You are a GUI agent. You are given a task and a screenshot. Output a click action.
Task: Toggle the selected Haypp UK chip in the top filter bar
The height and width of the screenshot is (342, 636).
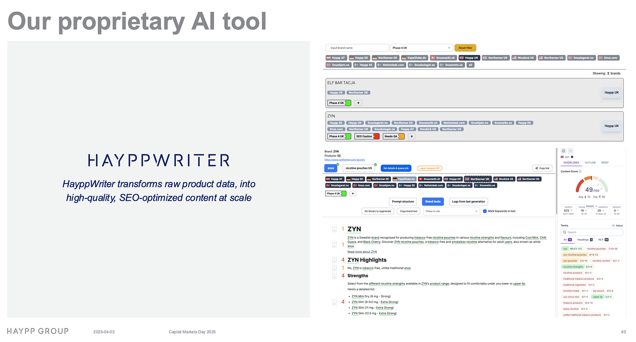coord(469,58)
